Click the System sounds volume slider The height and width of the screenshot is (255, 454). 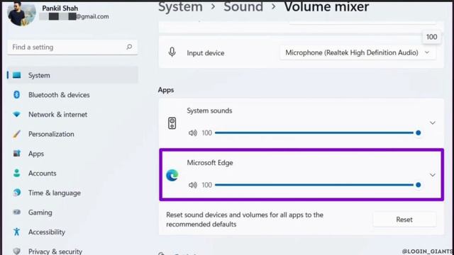(318, 132)
